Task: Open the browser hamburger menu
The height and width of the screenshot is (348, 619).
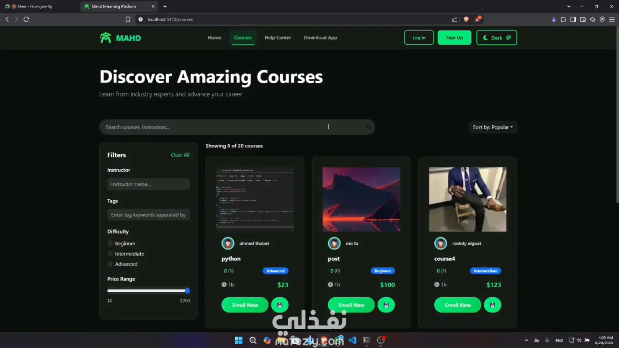Action: (x=612, y=19)
